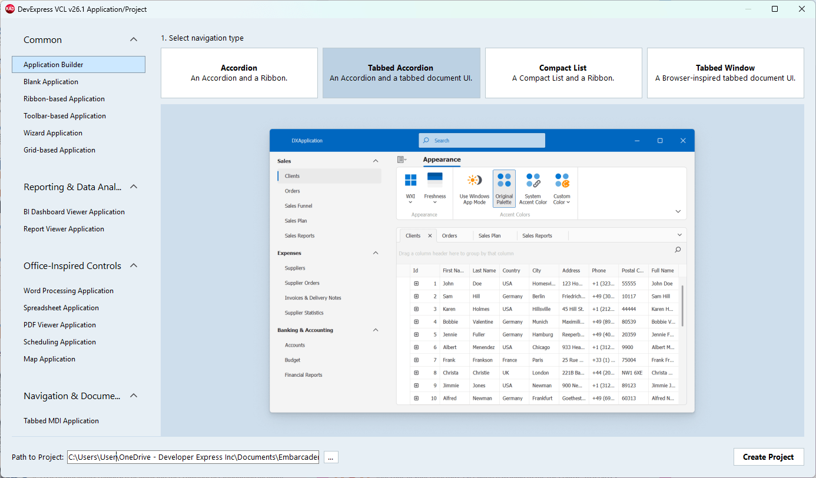Expand the row for Sam Hill
Image resolution: width=816 pixels, height=478 pixels.
coord(416,296)
